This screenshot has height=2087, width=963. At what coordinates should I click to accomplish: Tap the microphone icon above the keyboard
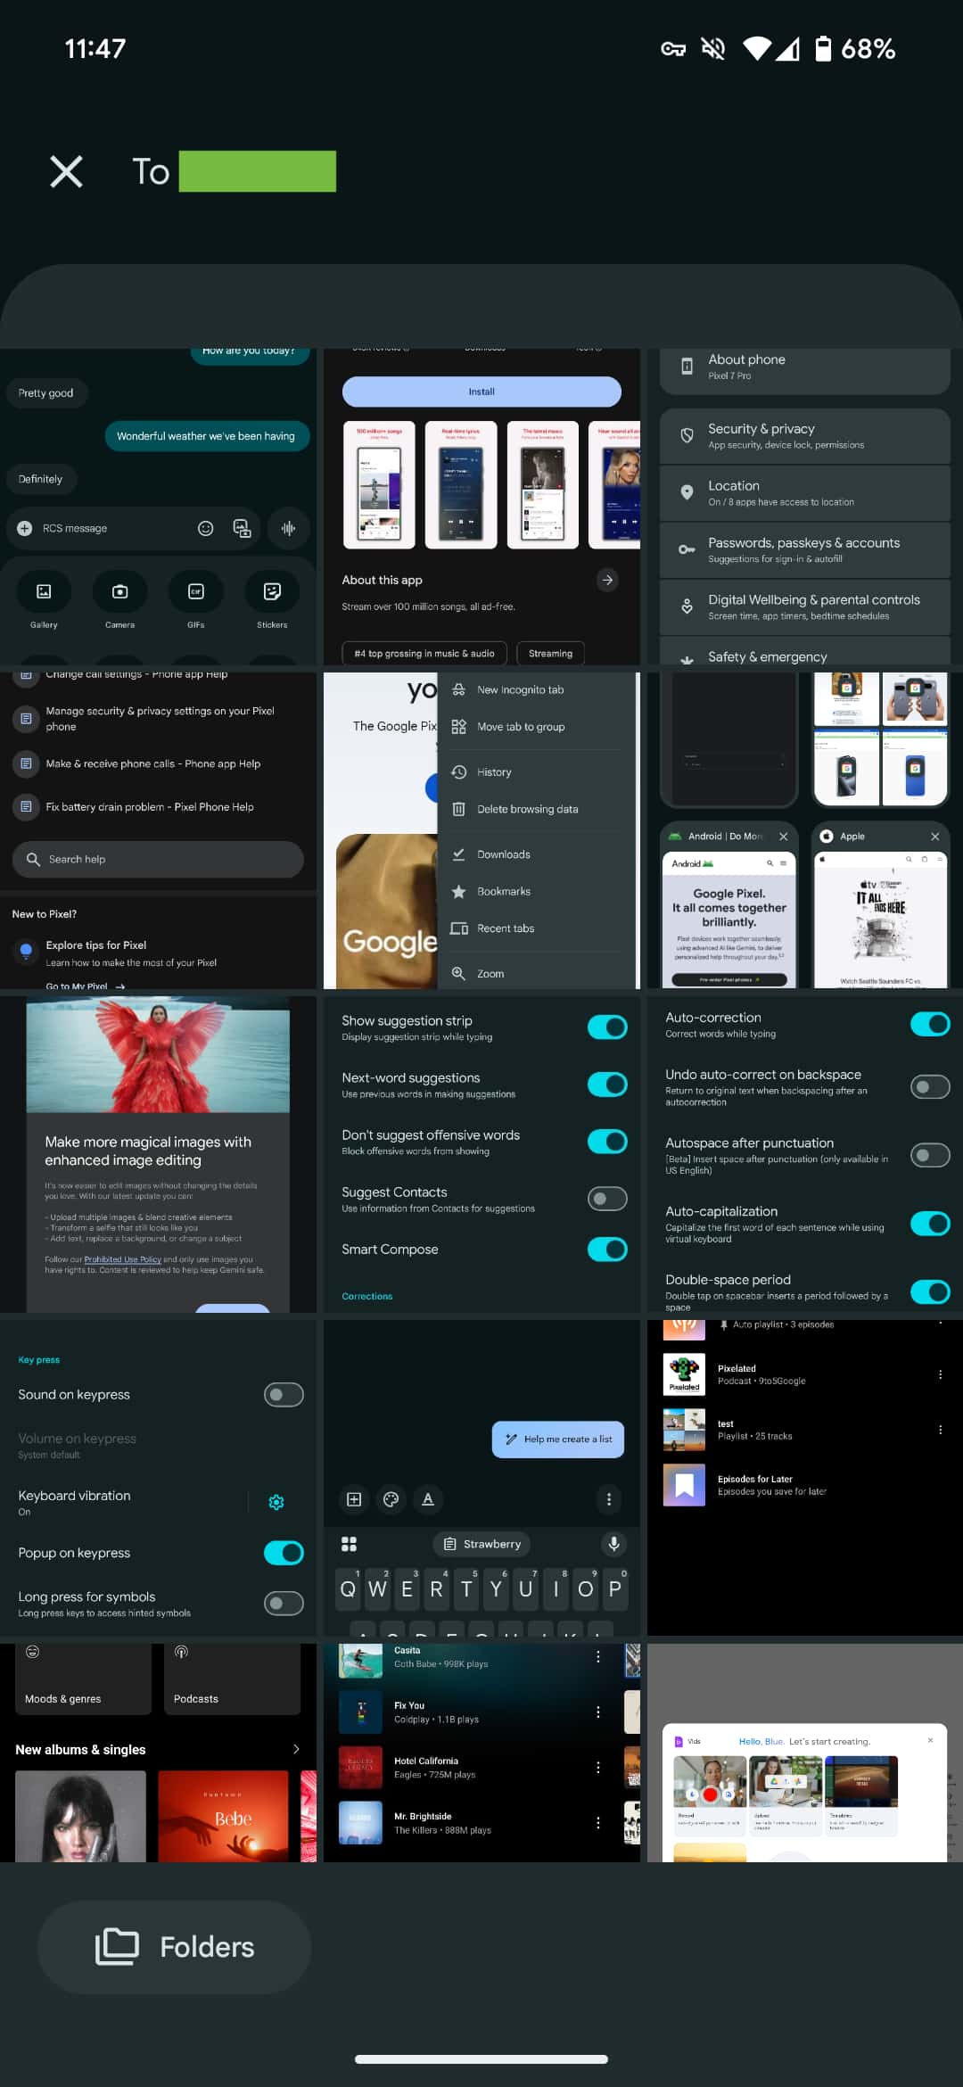[x=613, y=1543]
